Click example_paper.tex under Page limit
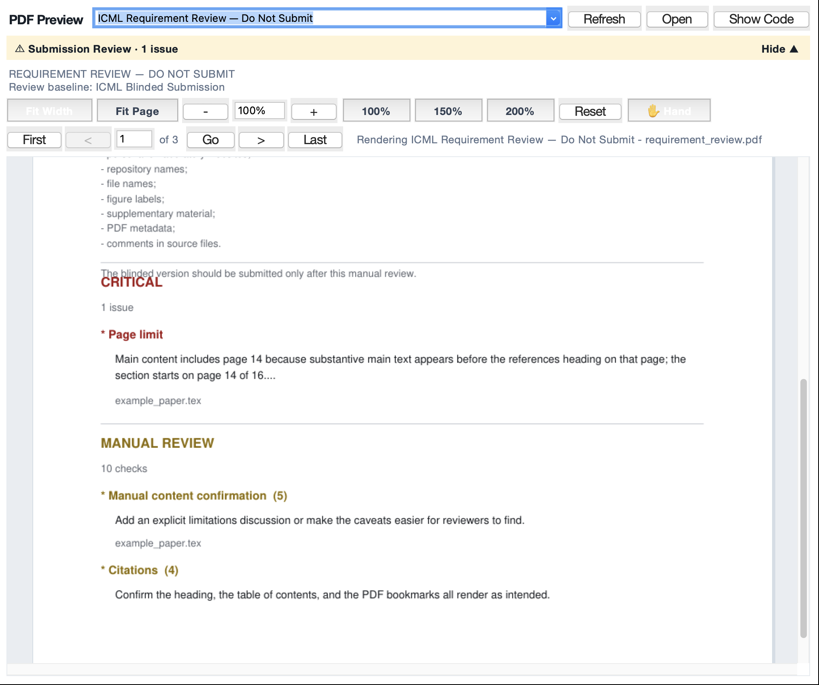This screenshot has width=819, height=685. coord(158,401)
